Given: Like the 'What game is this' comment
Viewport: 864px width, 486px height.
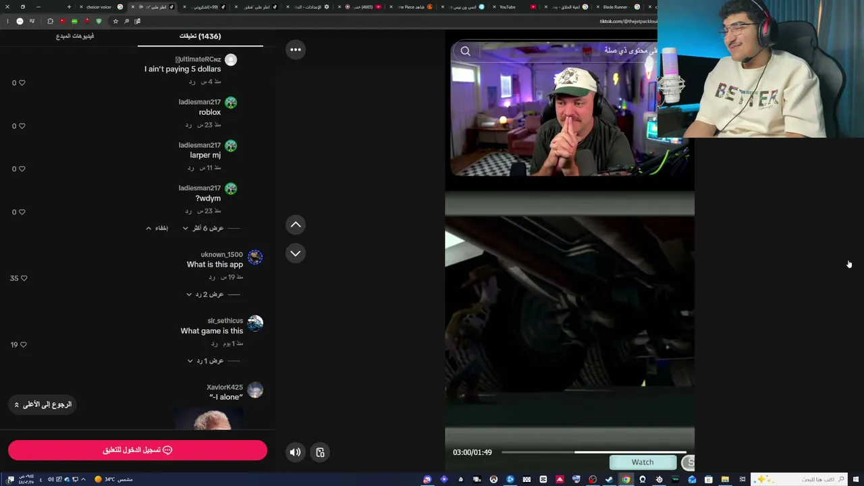Looking at the screenshot, I should pyautogui.click(x=24, y=345).
